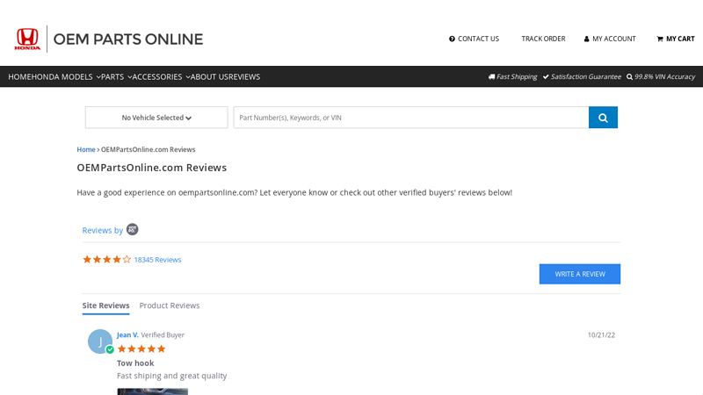The height and width of the screenshot is (395, 703).
Task: Expand the Accessories menu
Action: tap(162, 77)
